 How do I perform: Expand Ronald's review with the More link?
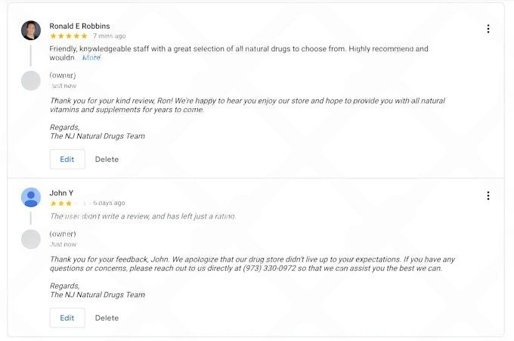point(91,57)
